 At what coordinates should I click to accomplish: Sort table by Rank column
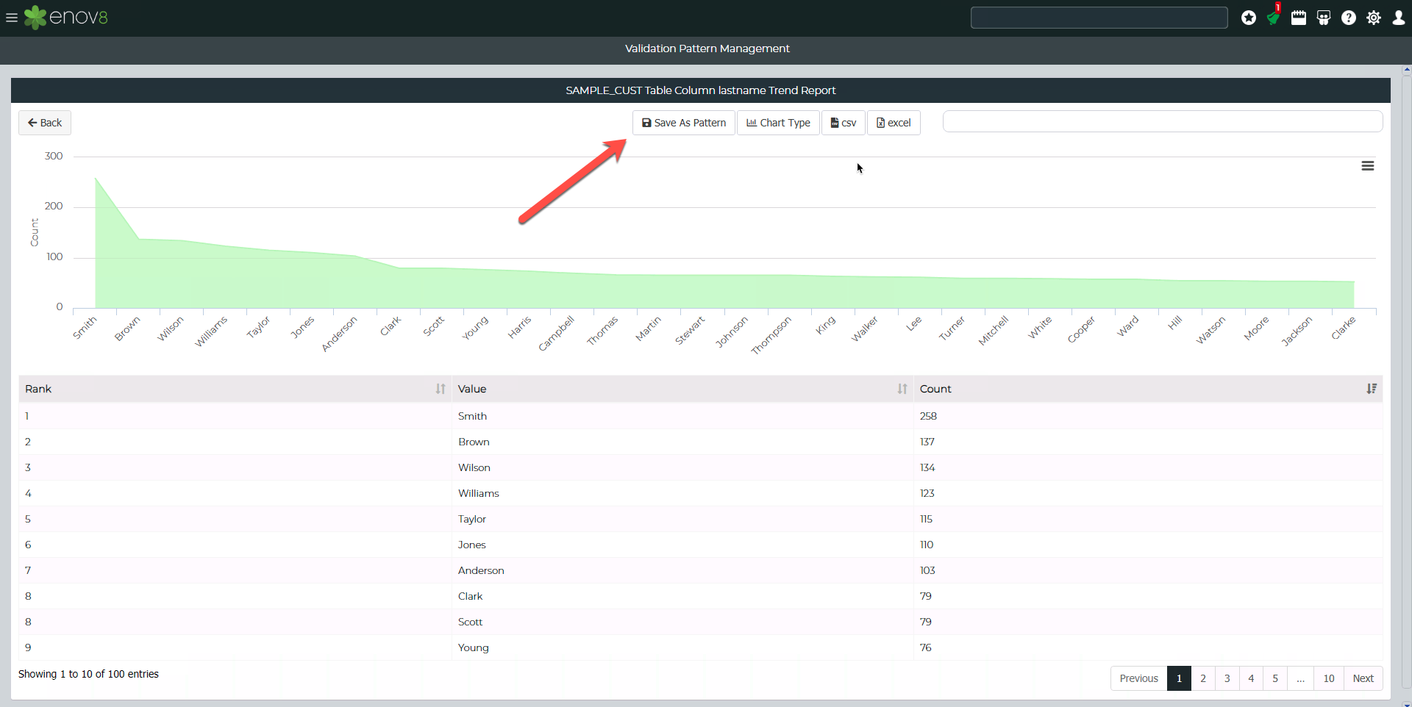(x=235, y=389)
